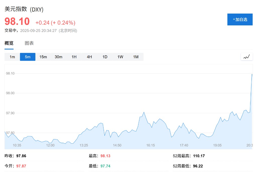Image resolution: width=257 pixels, height=176 pixels.
Task: Select the 1M monthly interval
Action: [136, 57]
